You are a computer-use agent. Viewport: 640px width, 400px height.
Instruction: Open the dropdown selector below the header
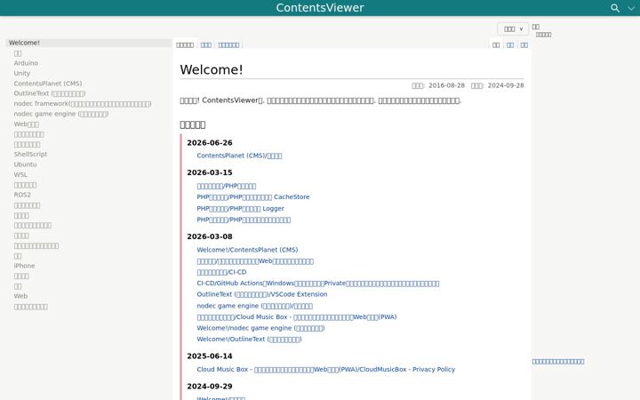click(x=513, y=29)
